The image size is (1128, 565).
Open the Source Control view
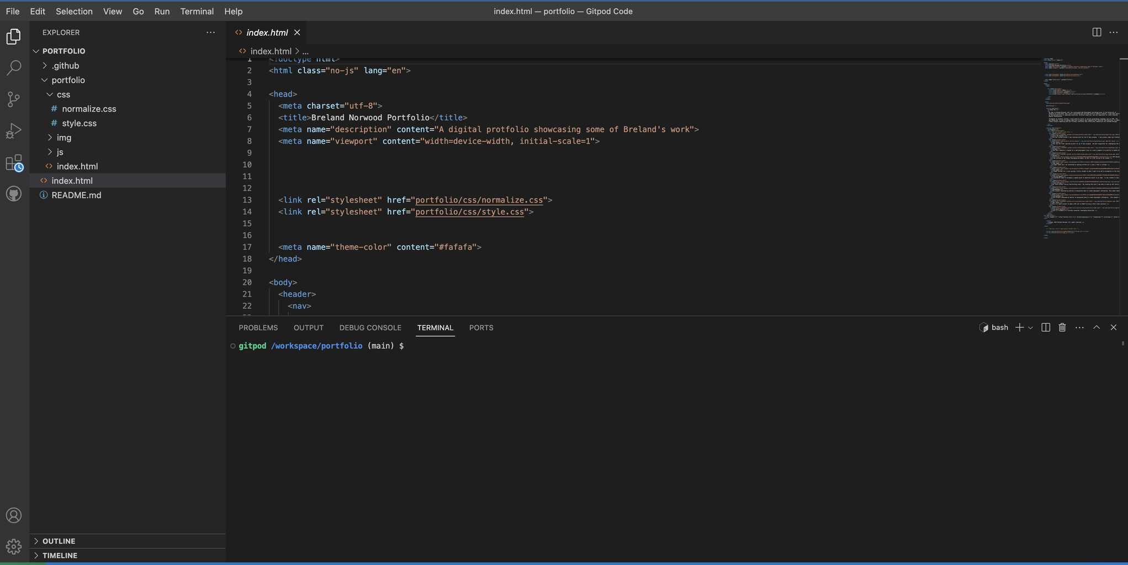13,99
